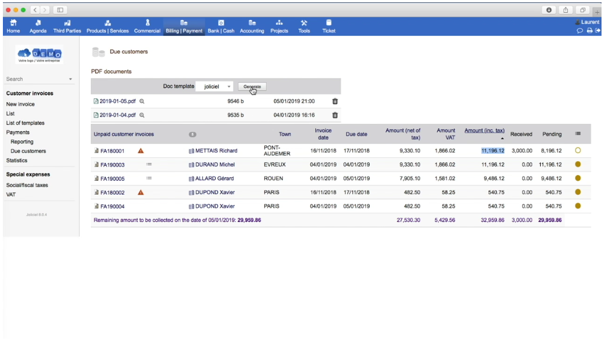This screenshot has height=342, width=605.
Task: Click the list note icon beside FA190003
Action: [x=149, y=164]
